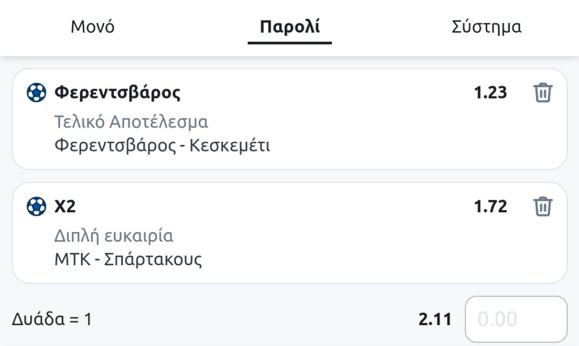Image resolution: width=579 pixels, height=346 pixels.
Task: Click the soccer ball icon beside X2
Action: coord(36,207)
